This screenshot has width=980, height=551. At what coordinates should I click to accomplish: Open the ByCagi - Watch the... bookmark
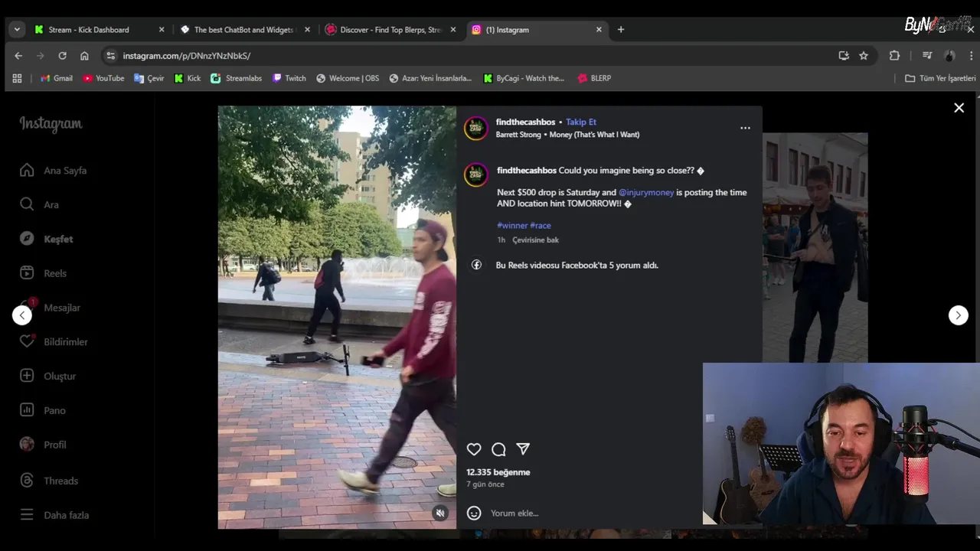pyautogui.click(x=523, y=78)
